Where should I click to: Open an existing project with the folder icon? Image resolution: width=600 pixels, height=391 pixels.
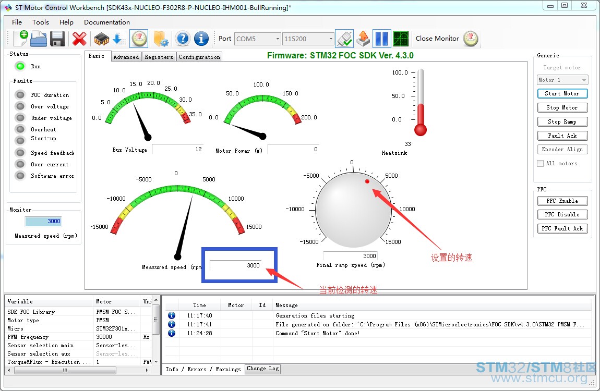click(39, 39)
